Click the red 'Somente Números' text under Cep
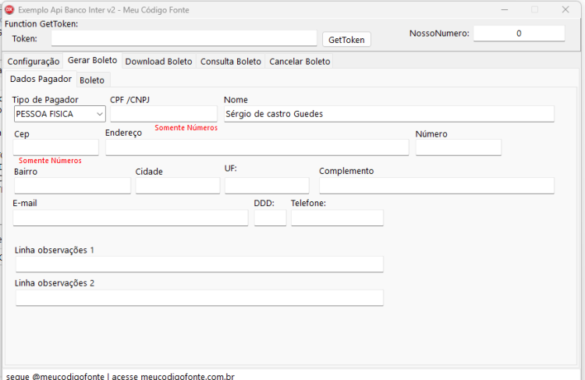The width and height of the screenshot is (585, 380). 50,161
